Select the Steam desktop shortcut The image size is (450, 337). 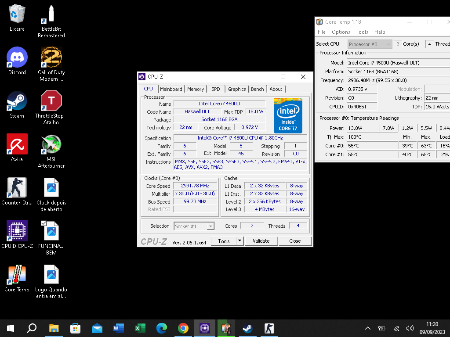[17, 104]
